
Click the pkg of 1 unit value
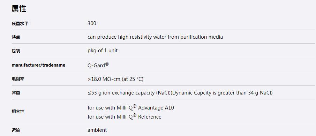pyautogui.click(x=103, y=51)
